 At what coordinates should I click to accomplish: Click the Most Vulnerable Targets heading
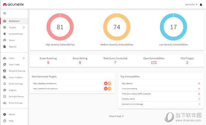[44, 77]
